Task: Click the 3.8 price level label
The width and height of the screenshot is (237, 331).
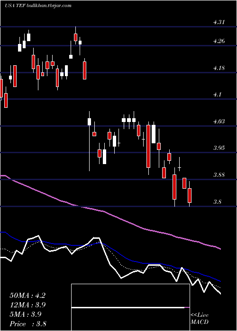Action: click(217, 201)
